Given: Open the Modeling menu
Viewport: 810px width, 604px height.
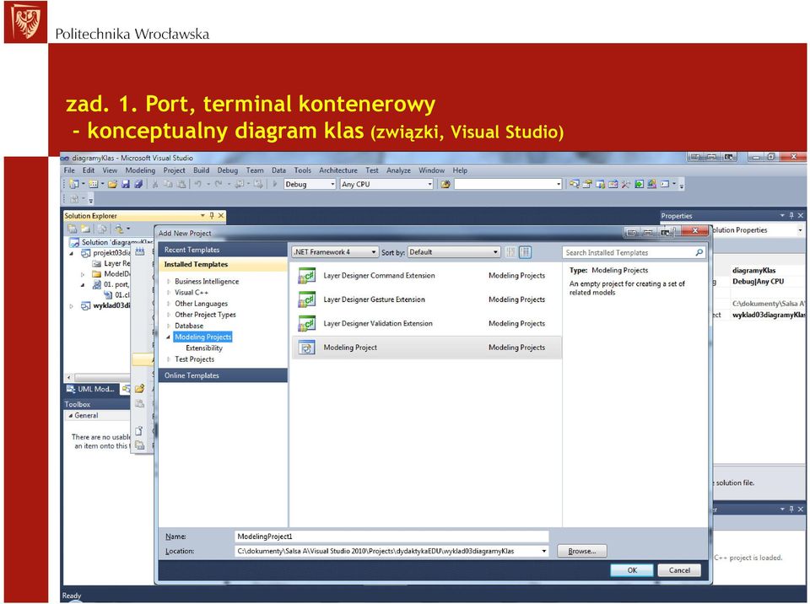Looking at the screenshot, I should (x=140, y=170).
